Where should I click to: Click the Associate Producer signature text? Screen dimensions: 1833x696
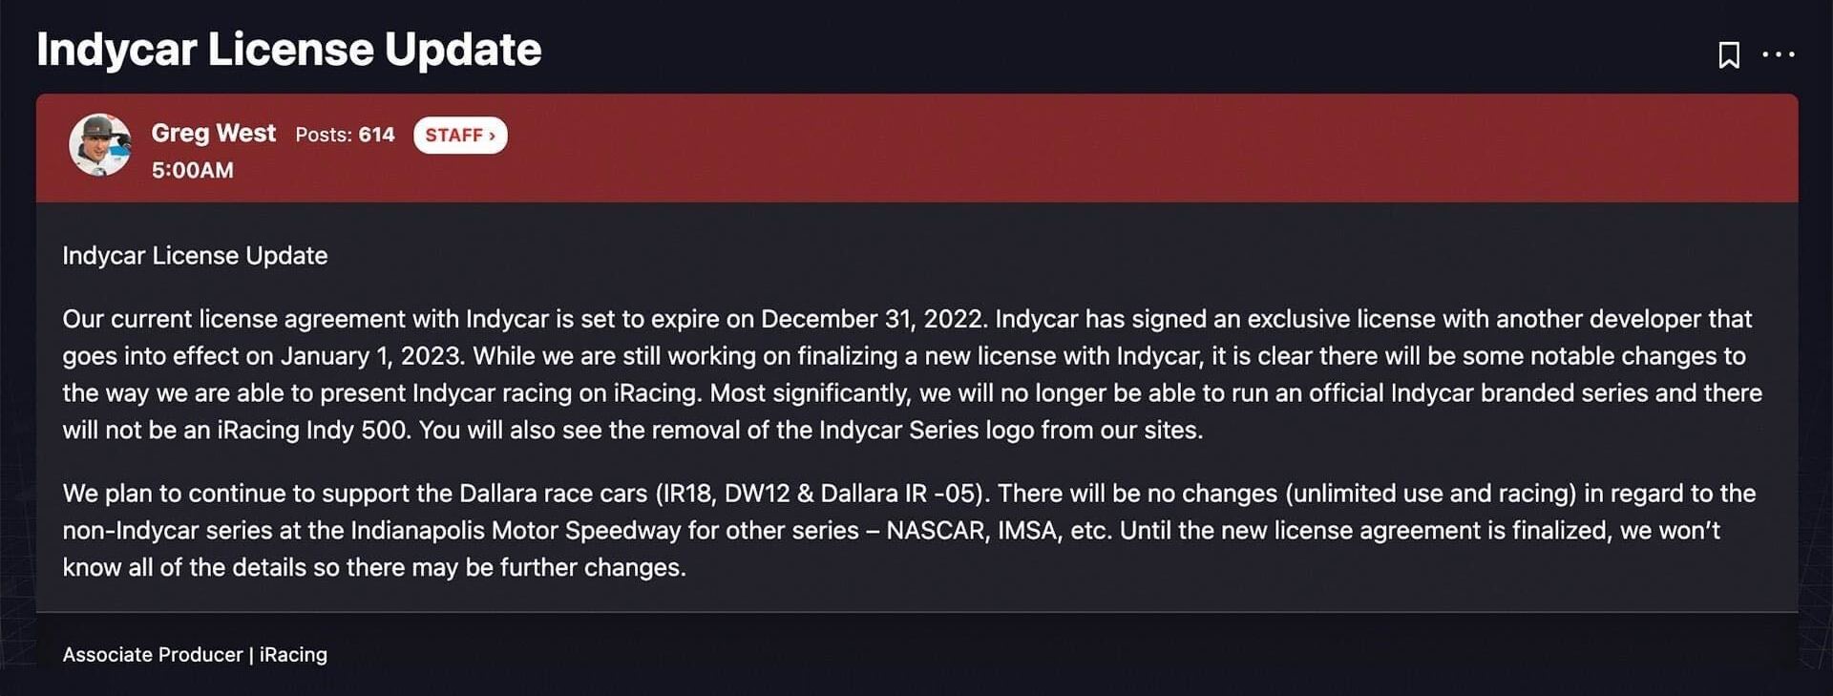[153, 655]
